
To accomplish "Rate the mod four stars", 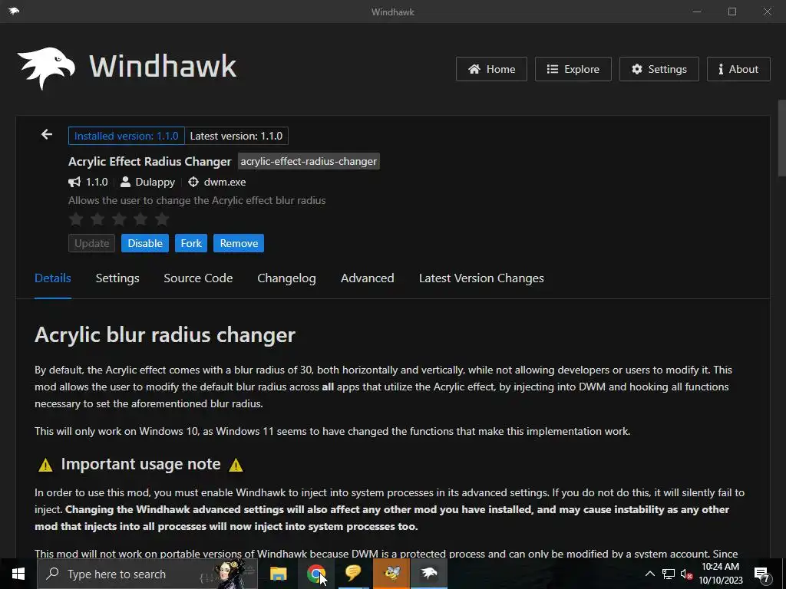I will coord(141,219).
